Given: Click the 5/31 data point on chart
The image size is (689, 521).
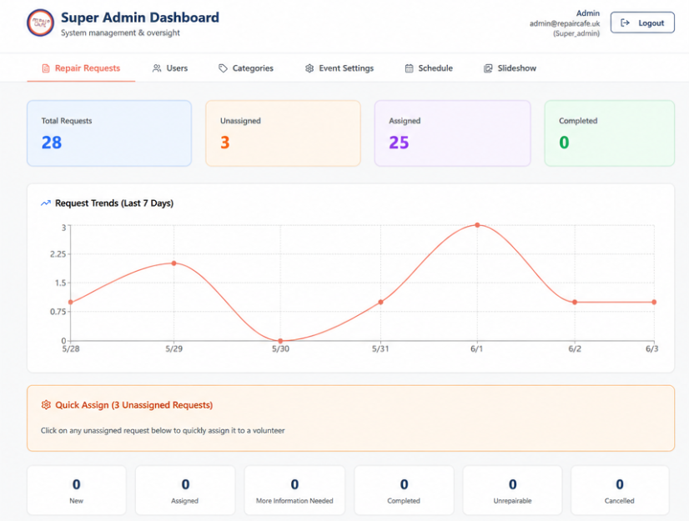Looking at the screenshot, I should point(380,303).
